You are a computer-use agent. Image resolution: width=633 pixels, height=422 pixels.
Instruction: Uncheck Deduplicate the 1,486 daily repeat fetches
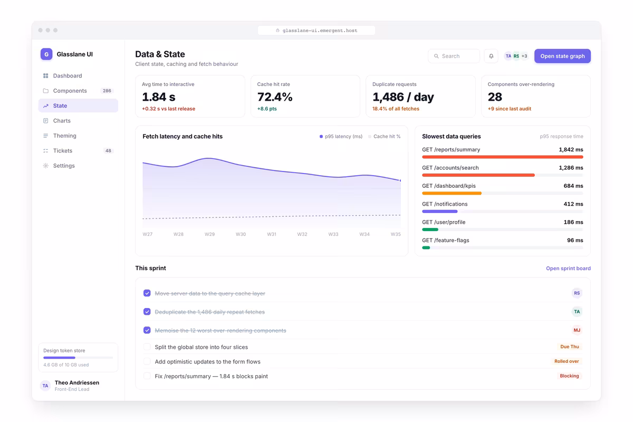pyautogui.click(x=147, y=312)
